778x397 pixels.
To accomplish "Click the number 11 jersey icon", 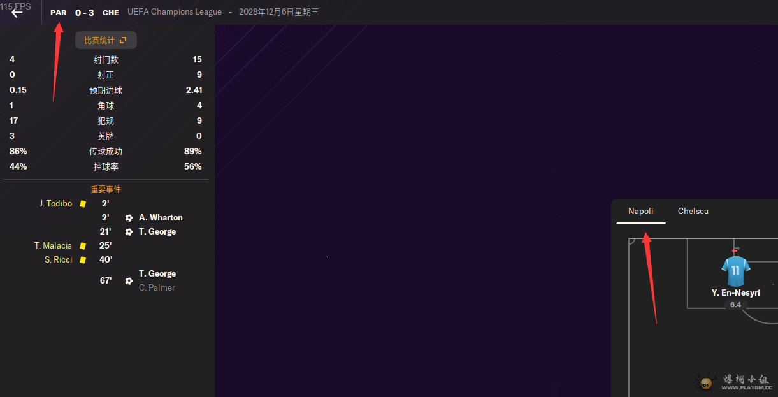I will pos(736,271).
